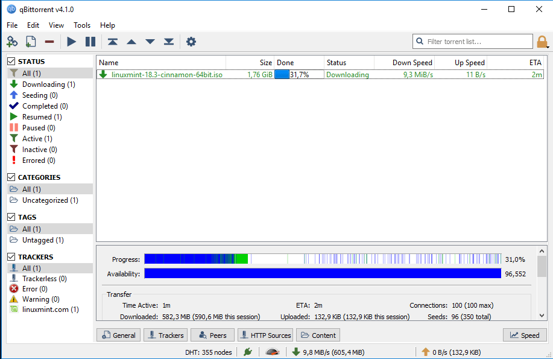The image size is (553, 359).
Task: Click the orange upload speed arrow in status bar
Action: (425, 352)
